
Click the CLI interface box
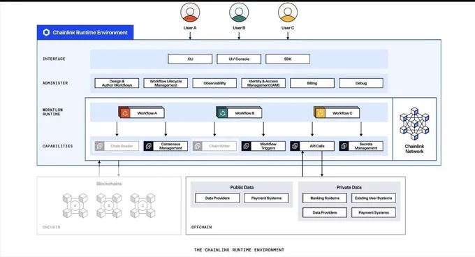click(190, 59)
